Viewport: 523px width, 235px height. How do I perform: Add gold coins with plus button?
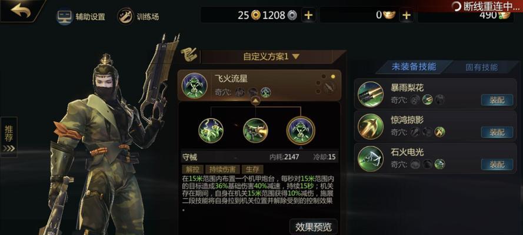coord(308,15)
